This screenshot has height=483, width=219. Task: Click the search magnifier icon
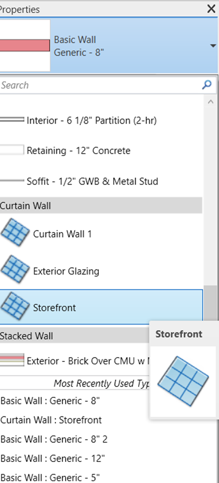(207, 85)
